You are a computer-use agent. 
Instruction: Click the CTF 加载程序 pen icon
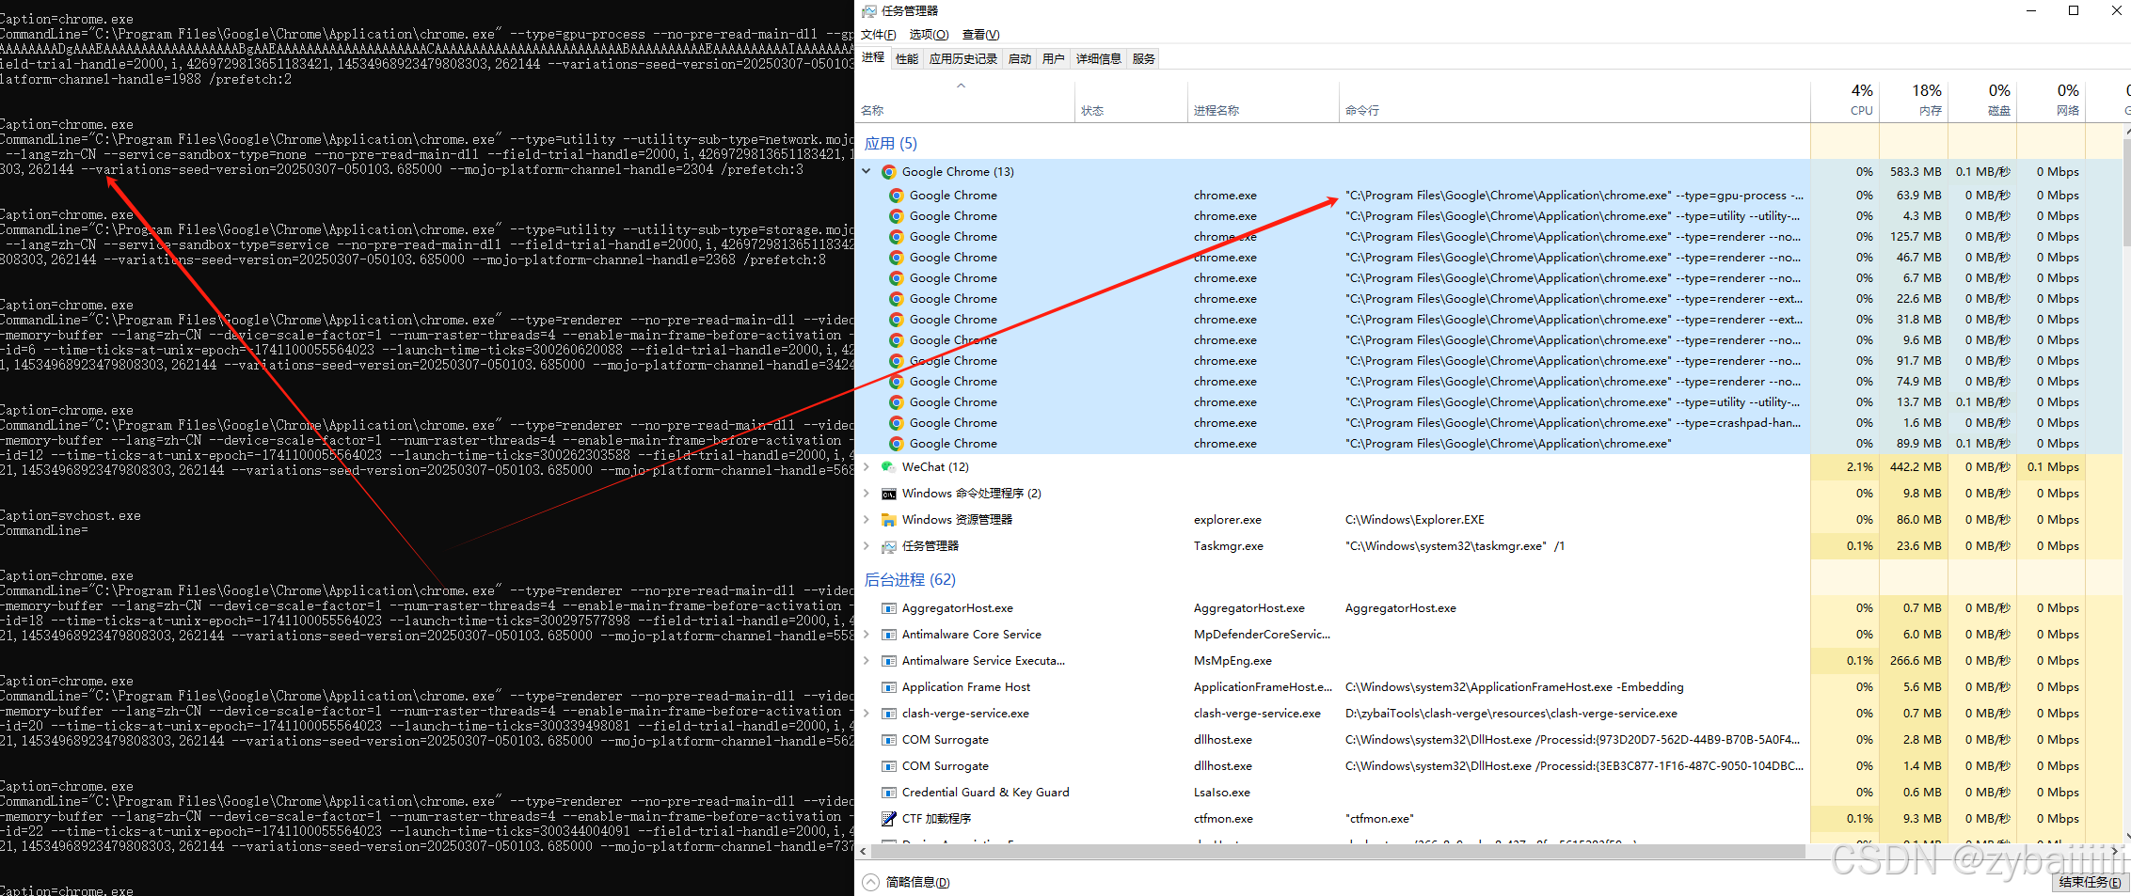point(888,819)
